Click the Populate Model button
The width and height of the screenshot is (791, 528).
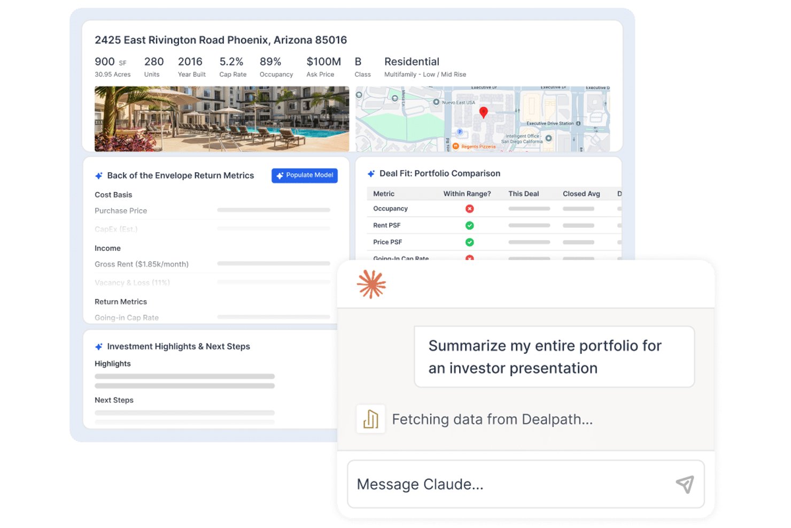click(x=305, y=175)
